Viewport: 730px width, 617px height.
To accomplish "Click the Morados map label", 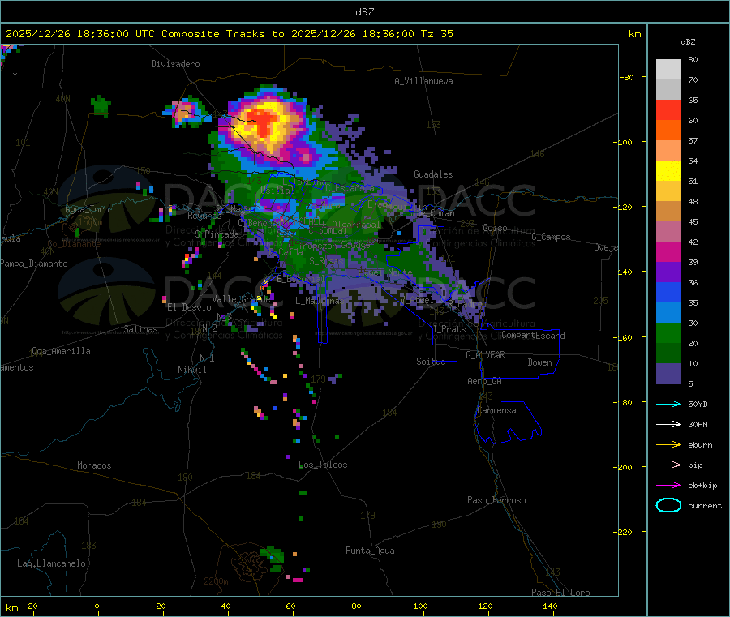I will click(94, 465).
